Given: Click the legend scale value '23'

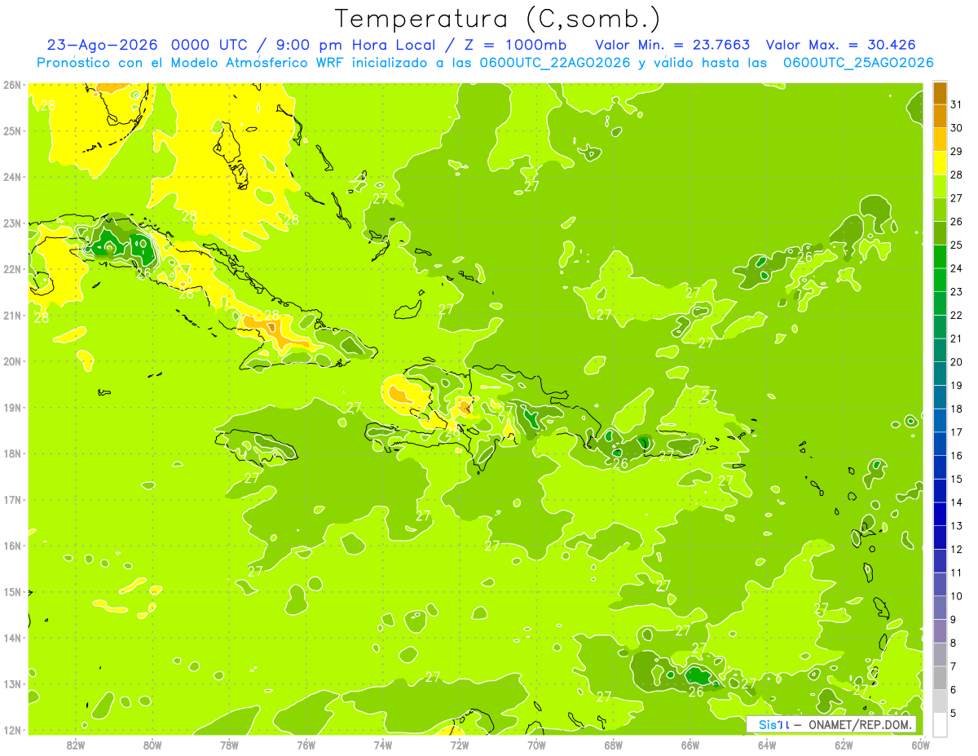Looking at the screenshot, I should coord(957,292).
